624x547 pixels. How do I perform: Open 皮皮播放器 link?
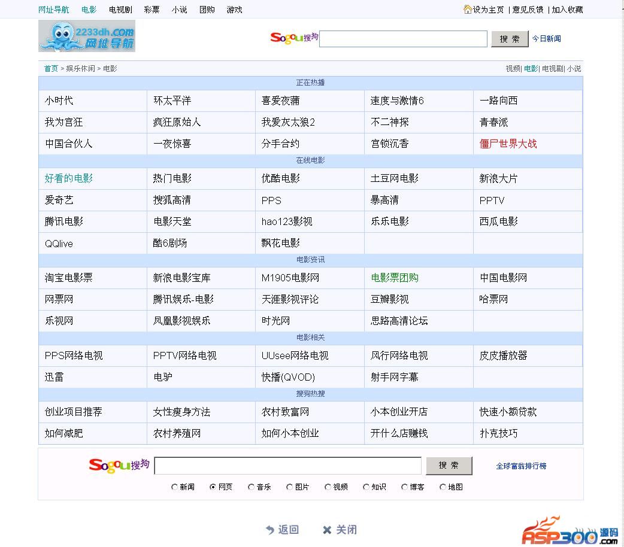(x=504, y=355)
